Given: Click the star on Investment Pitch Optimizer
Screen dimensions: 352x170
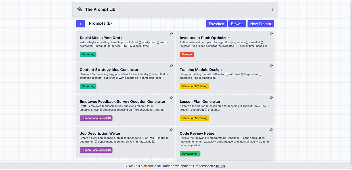Looking at the screenshot, I should [271, 34].
